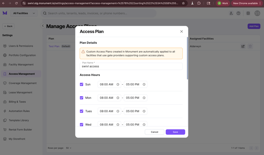Viewport: 264px width, 155px height.
Task: Open clock picker for Mon start time
Action: point(118,98)
